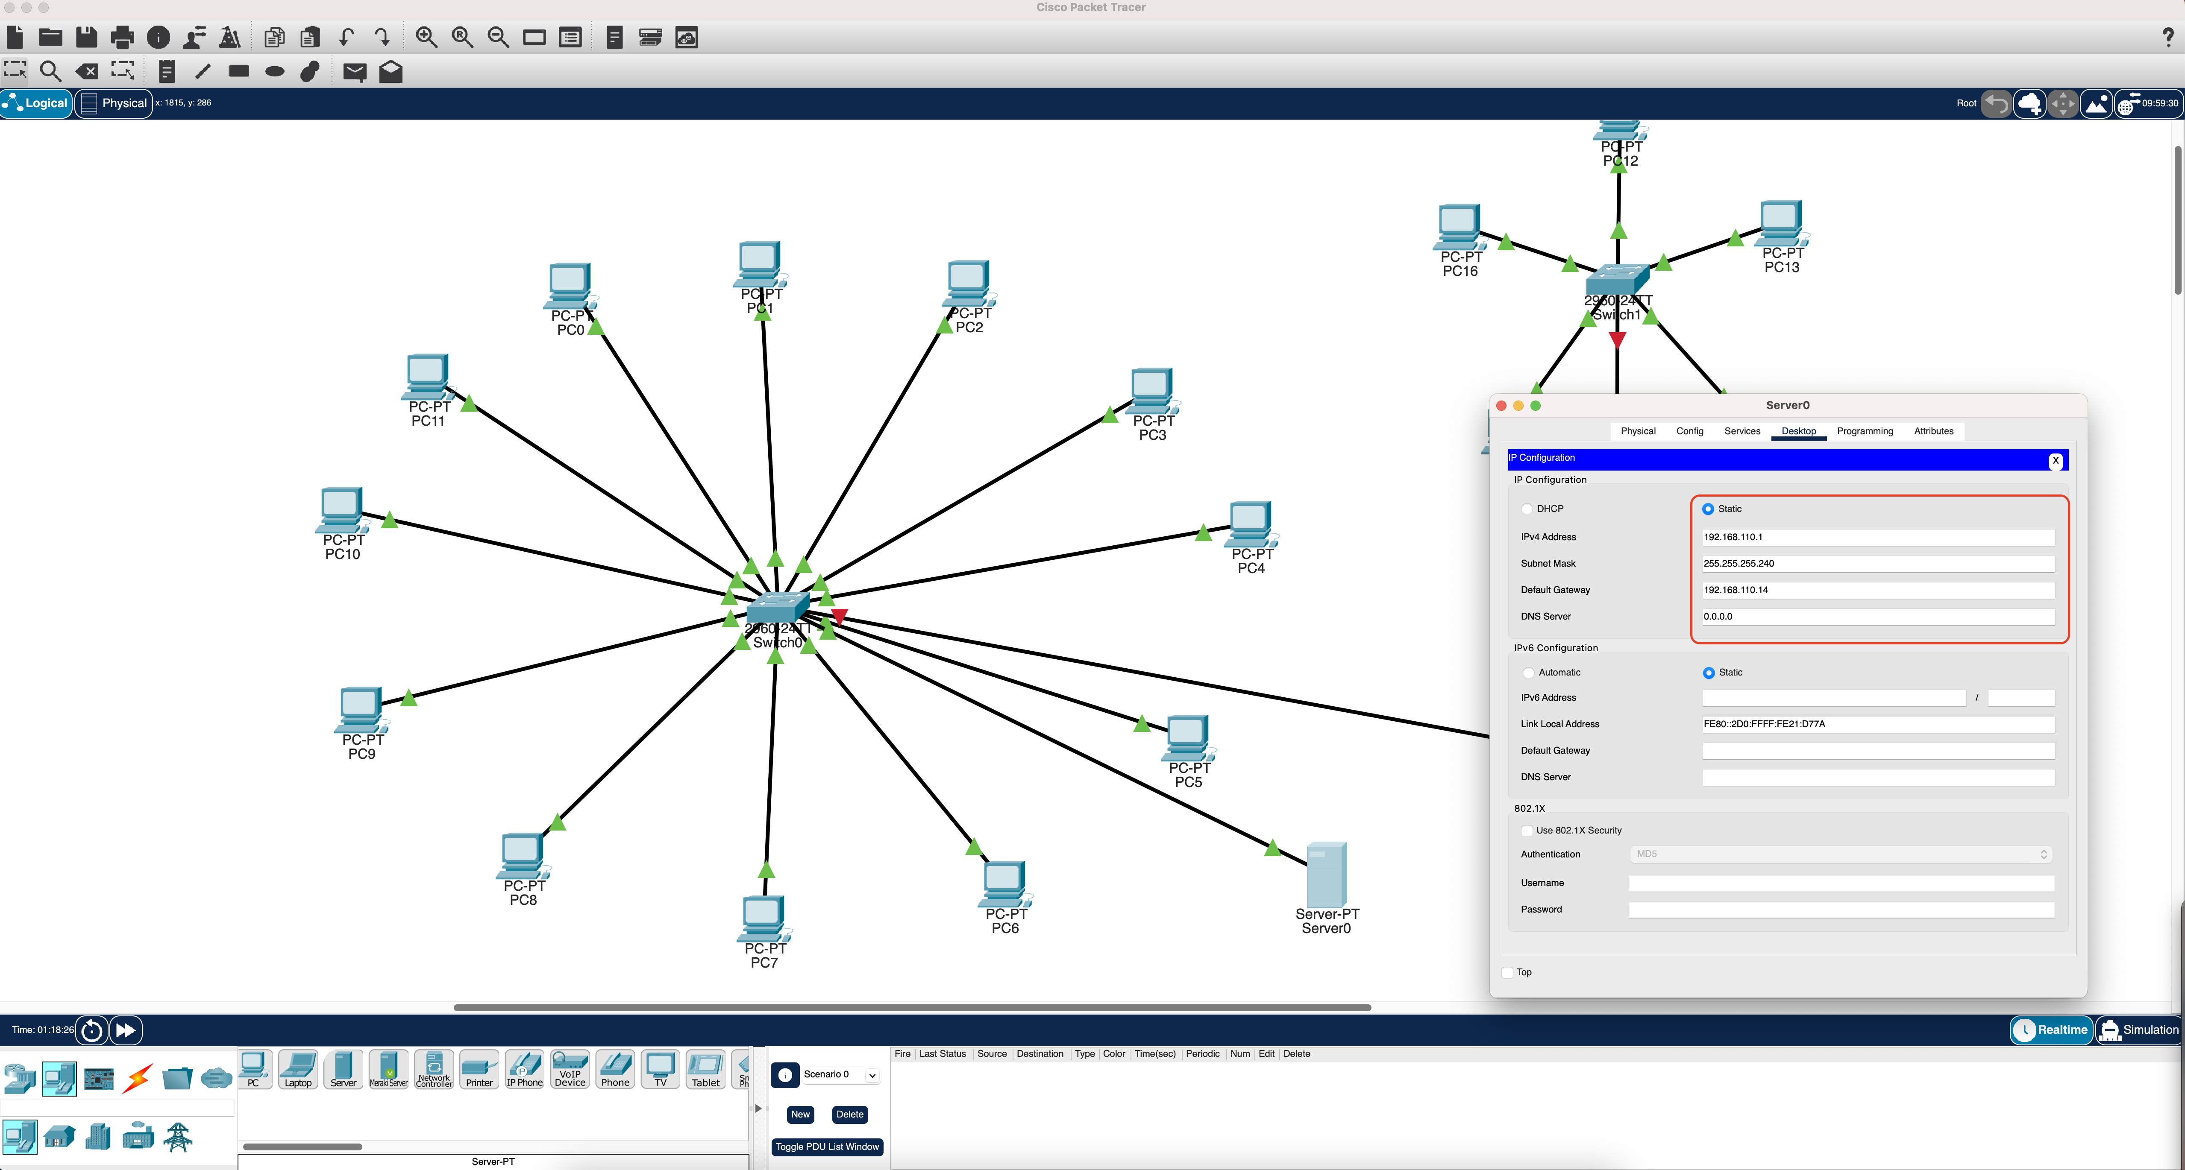2185x1170 pixels.
Task: Open the Attributes tab in Server0
Action: coord(1933,432)
